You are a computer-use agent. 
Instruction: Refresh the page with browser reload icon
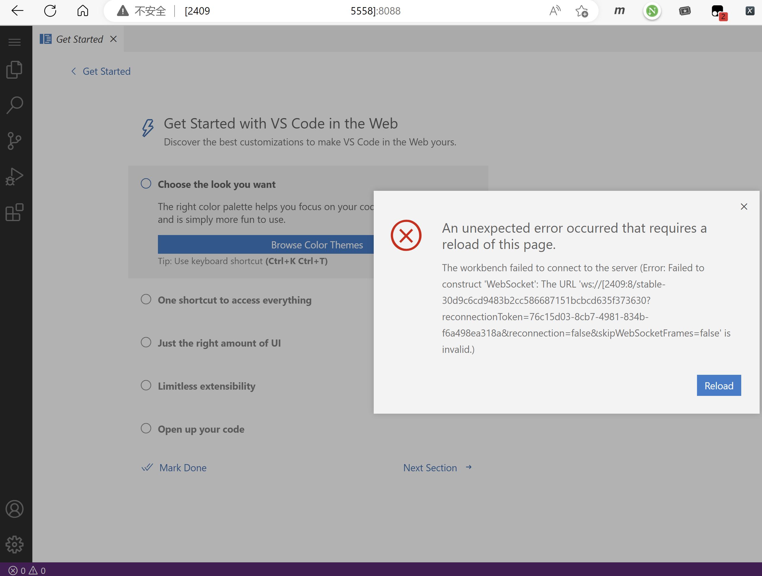50,11
